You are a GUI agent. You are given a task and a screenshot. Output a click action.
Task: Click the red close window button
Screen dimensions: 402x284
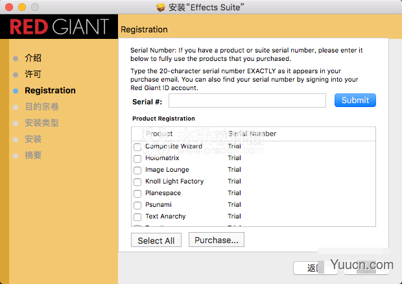(9, 7)
